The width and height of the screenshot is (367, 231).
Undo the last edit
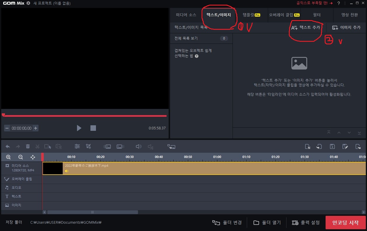[8, 146]
